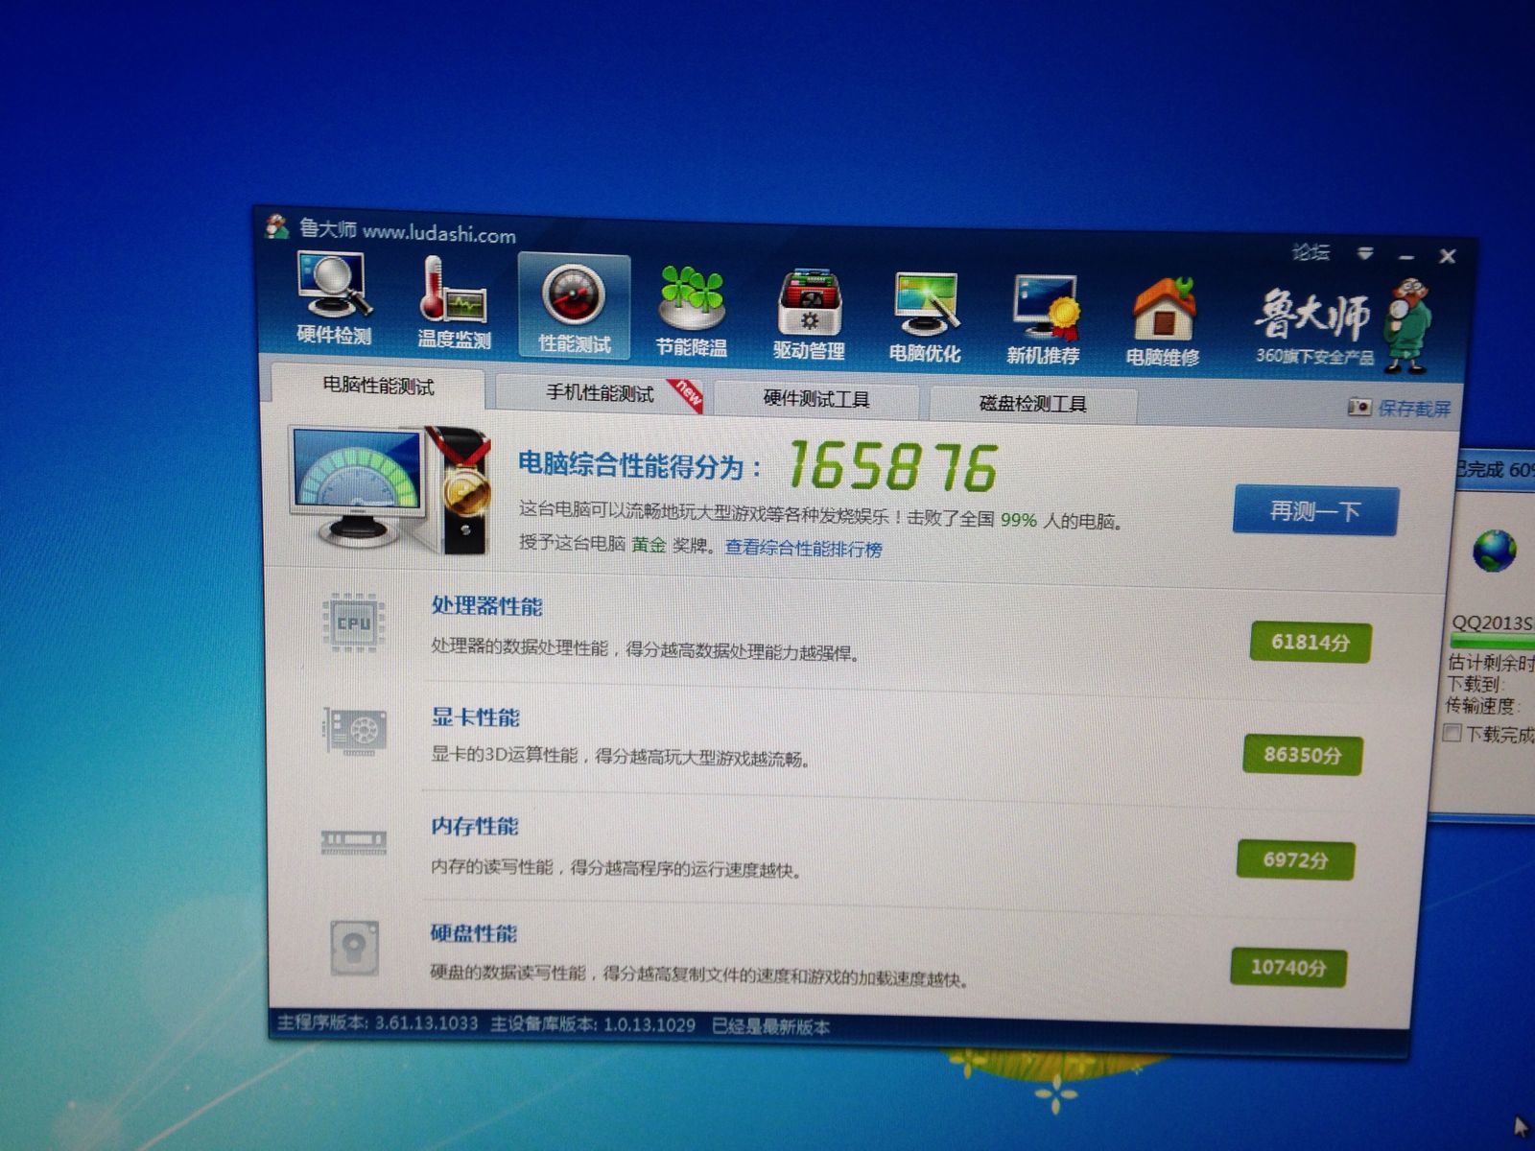Select the 性能测试 performance test icon

574,306
